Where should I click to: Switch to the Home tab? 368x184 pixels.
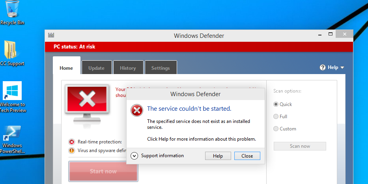(66, 66)
